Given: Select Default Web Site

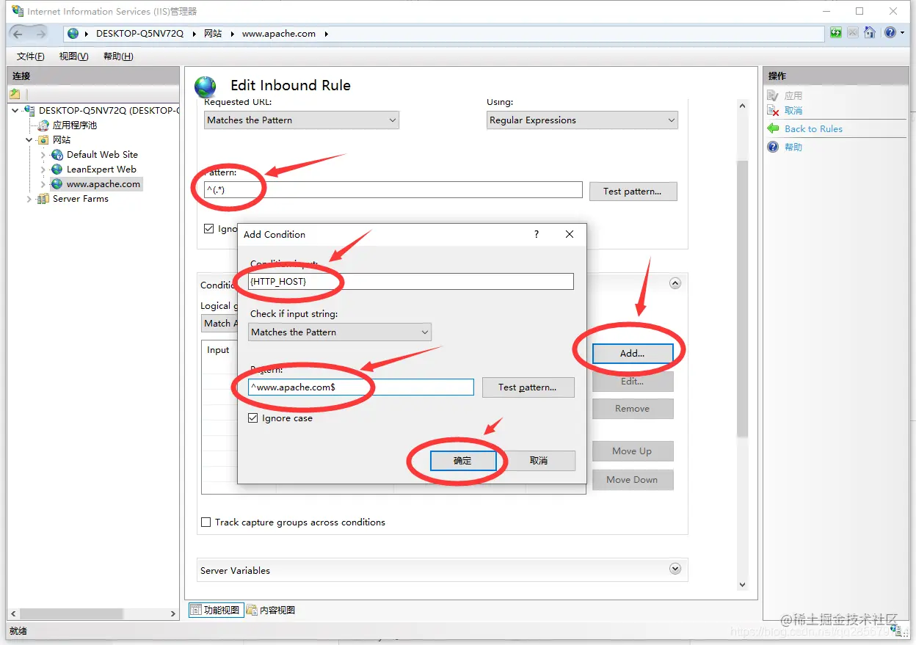Looking at the screenshot, I should point(102,154).
